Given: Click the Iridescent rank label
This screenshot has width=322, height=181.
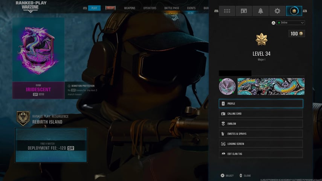Looking at the screenshot, I should coord(38,90).
